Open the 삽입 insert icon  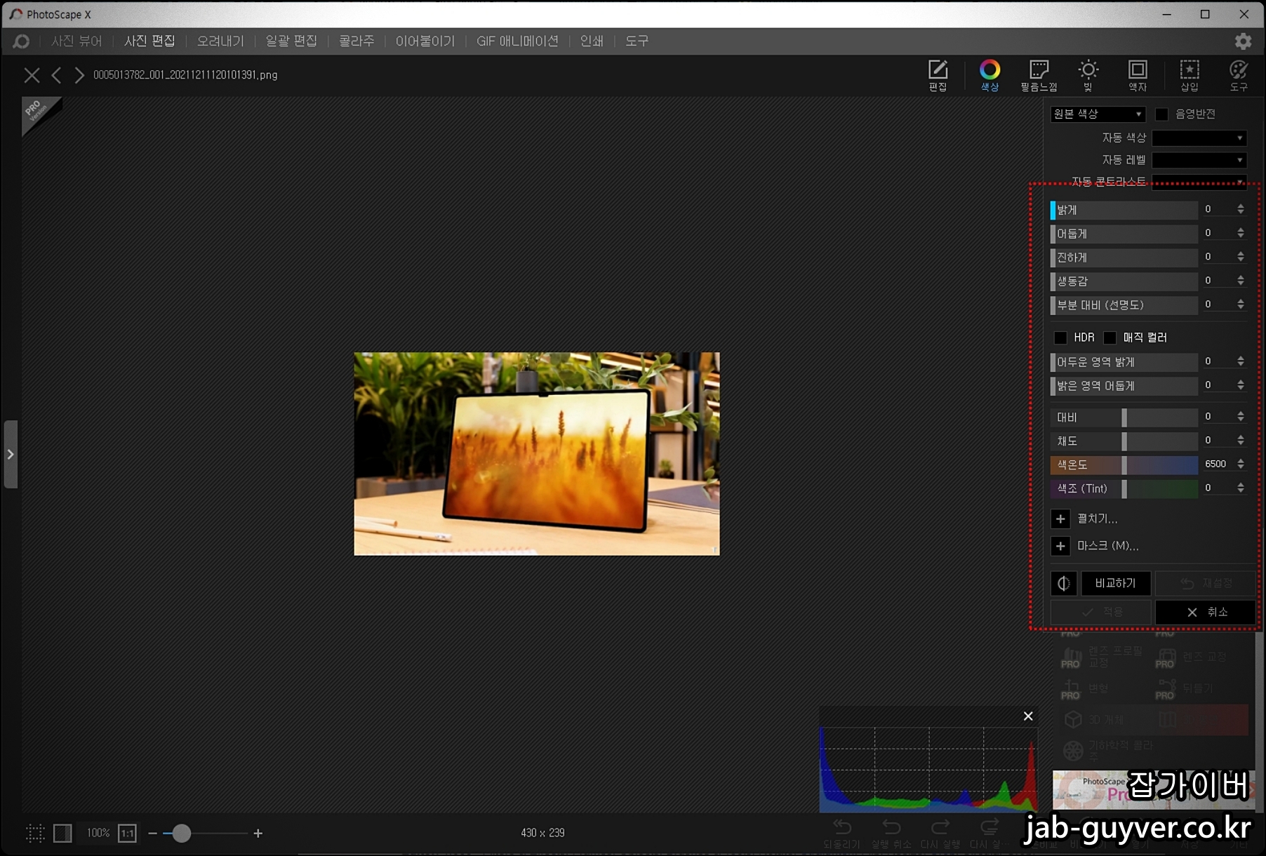(1190, 75)
